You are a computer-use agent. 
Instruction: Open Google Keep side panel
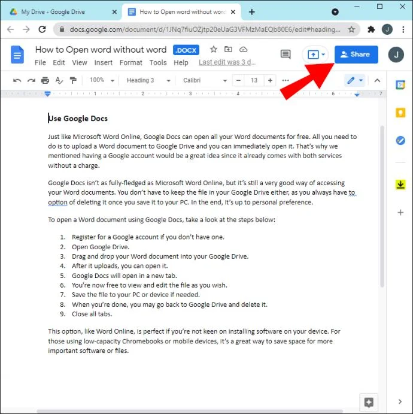[x=400, y=113]
